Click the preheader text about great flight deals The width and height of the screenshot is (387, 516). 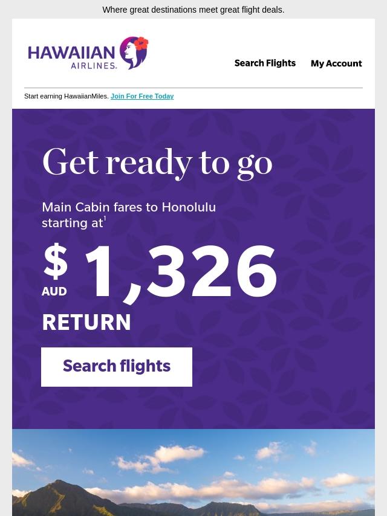(x=193, y=10)
